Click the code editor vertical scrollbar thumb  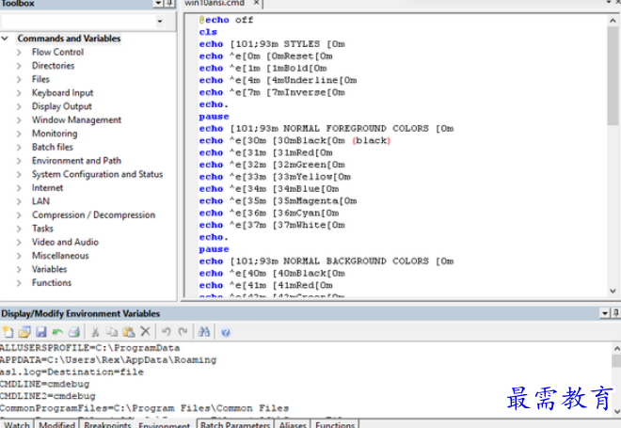click(613, 75)
